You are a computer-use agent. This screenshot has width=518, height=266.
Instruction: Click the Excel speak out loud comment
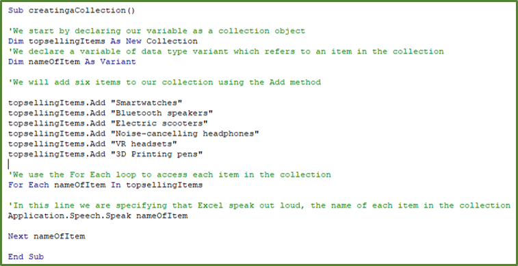(x=259, y=205)
